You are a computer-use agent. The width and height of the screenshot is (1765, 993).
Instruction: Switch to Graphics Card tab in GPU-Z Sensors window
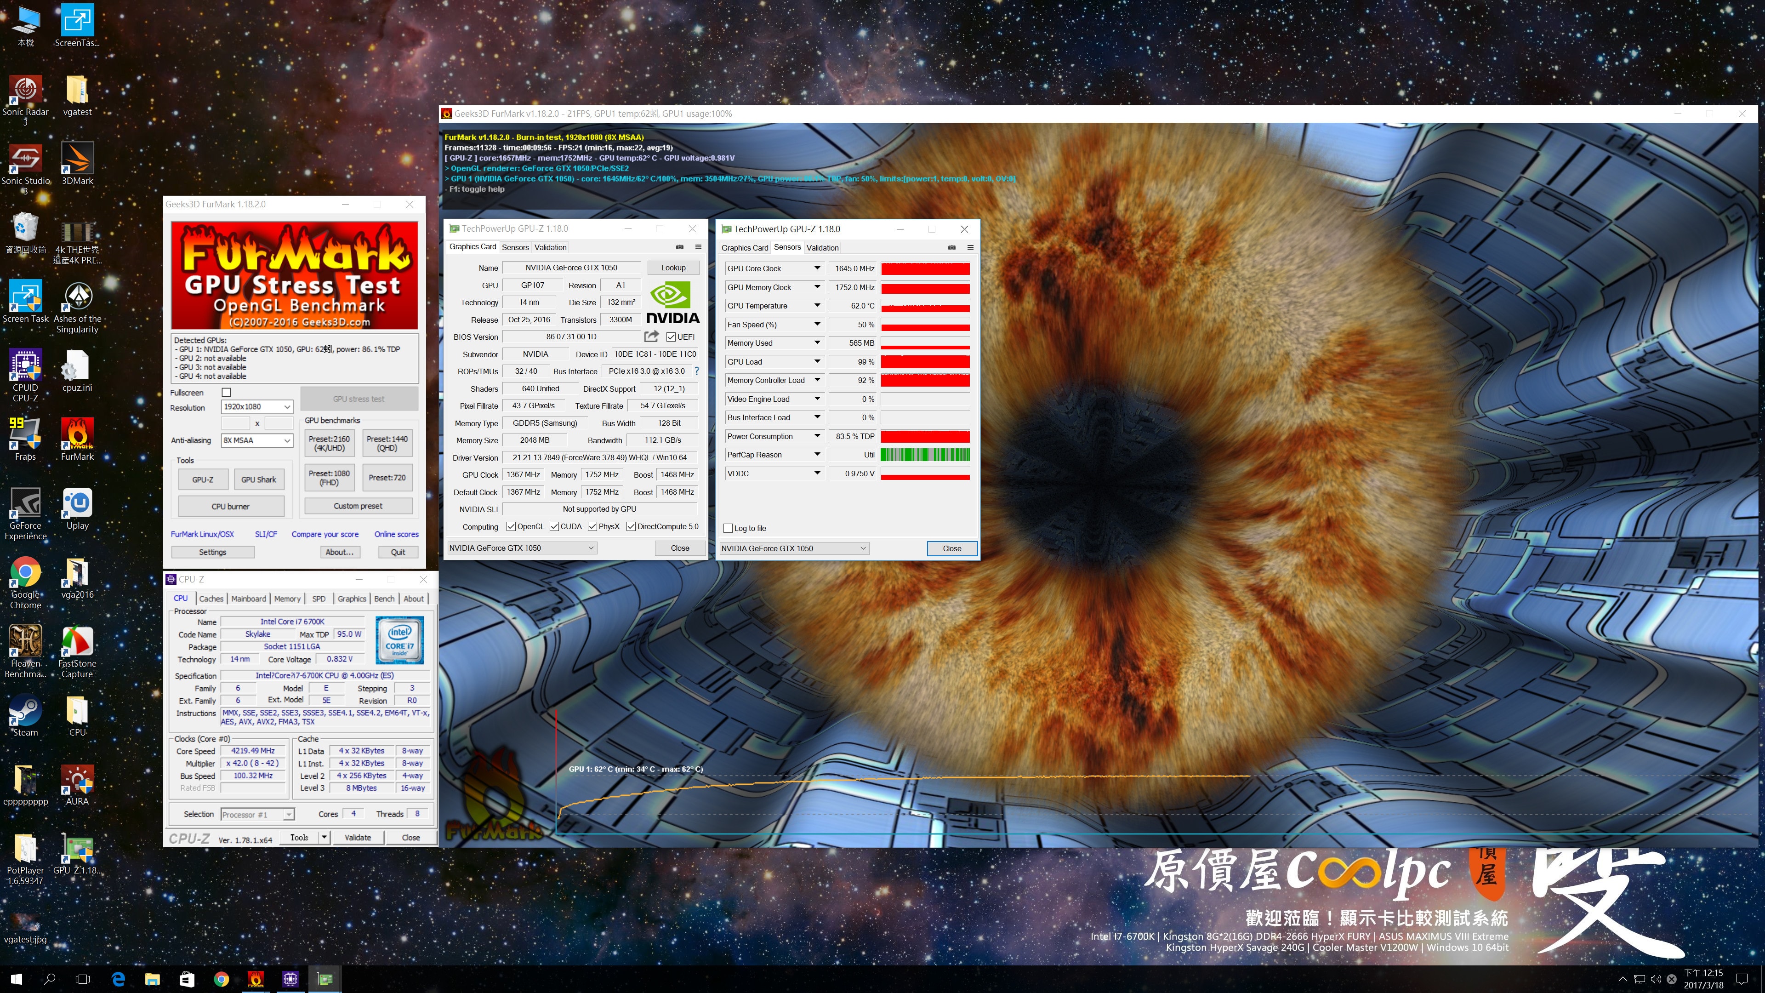point(745,247)
